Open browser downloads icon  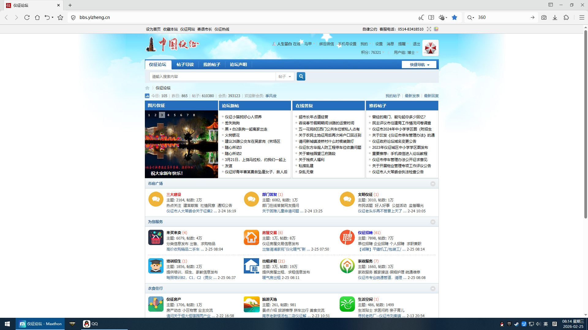[555, 17]
